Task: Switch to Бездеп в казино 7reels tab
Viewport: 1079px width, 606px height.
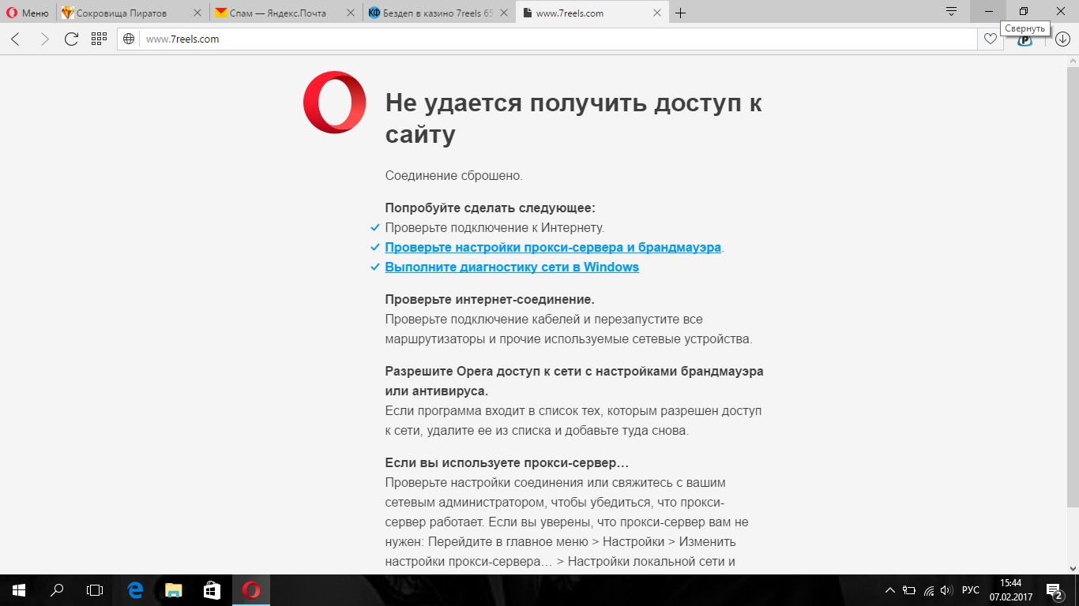Action: point(438,13)
